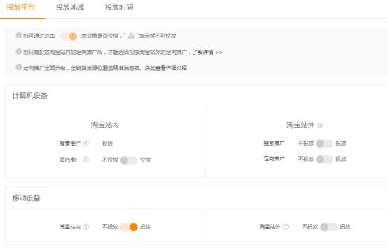Toggle 定向推广 under computer 淘宝站内
Viewport: 388px width, 252px height.
(129, 160)
